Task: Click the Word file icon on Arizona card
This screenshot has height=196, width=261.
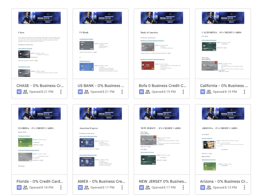Action: click(203, 188)
